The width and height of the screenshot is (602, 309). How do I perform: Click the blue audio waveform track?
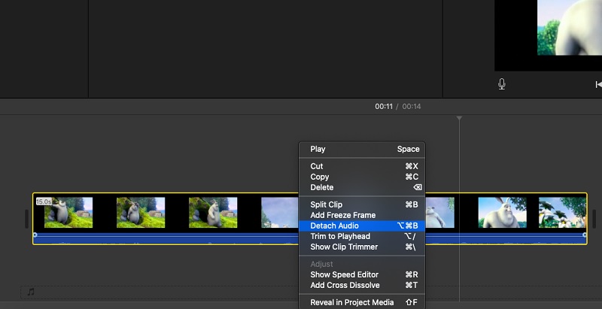(166, 238)
